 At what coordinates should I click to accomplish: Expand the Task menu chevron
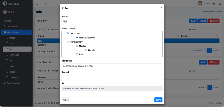pos(29,21)
